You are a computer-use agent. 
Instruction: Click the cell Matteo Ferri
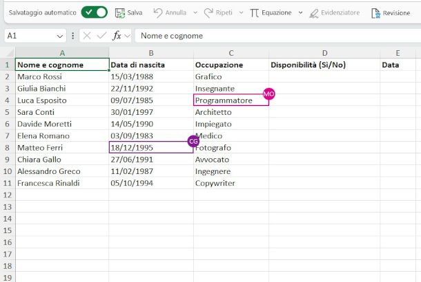click(x=62, y=147)
